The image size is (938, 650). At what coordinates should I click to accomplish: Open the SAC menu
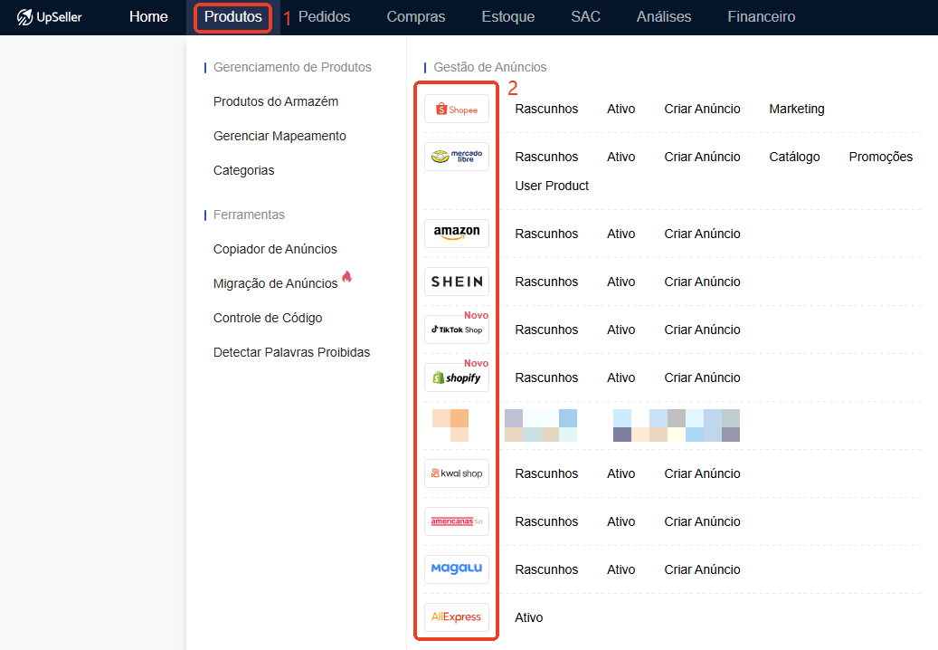(585, 17)
